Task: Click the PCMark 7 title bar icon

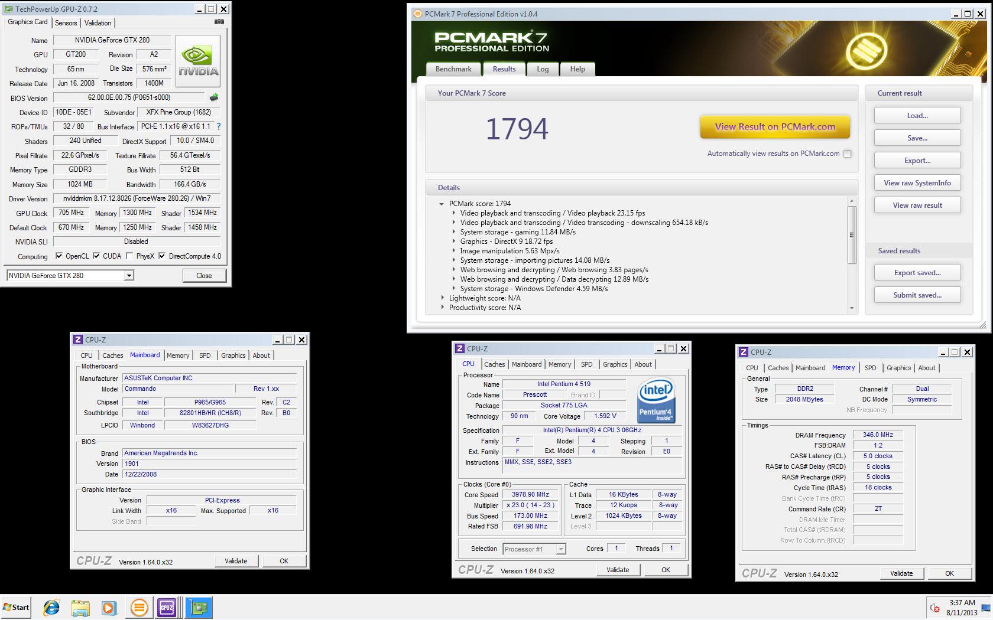Action: tap(418, 14)
